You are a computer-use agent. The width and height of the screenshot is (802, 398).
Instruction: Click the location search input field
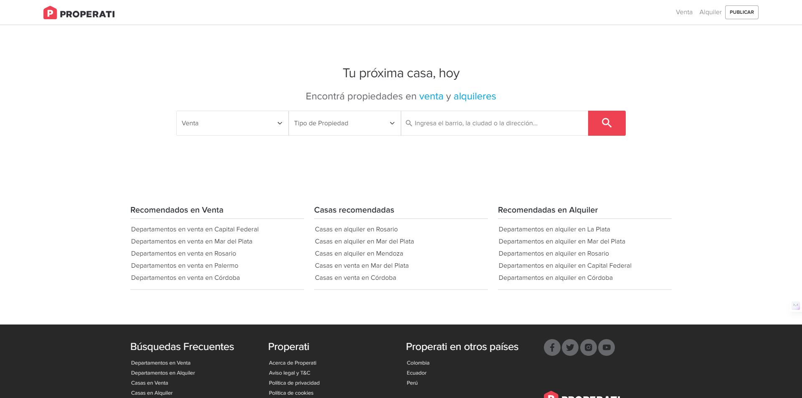[x=493, y=123]
